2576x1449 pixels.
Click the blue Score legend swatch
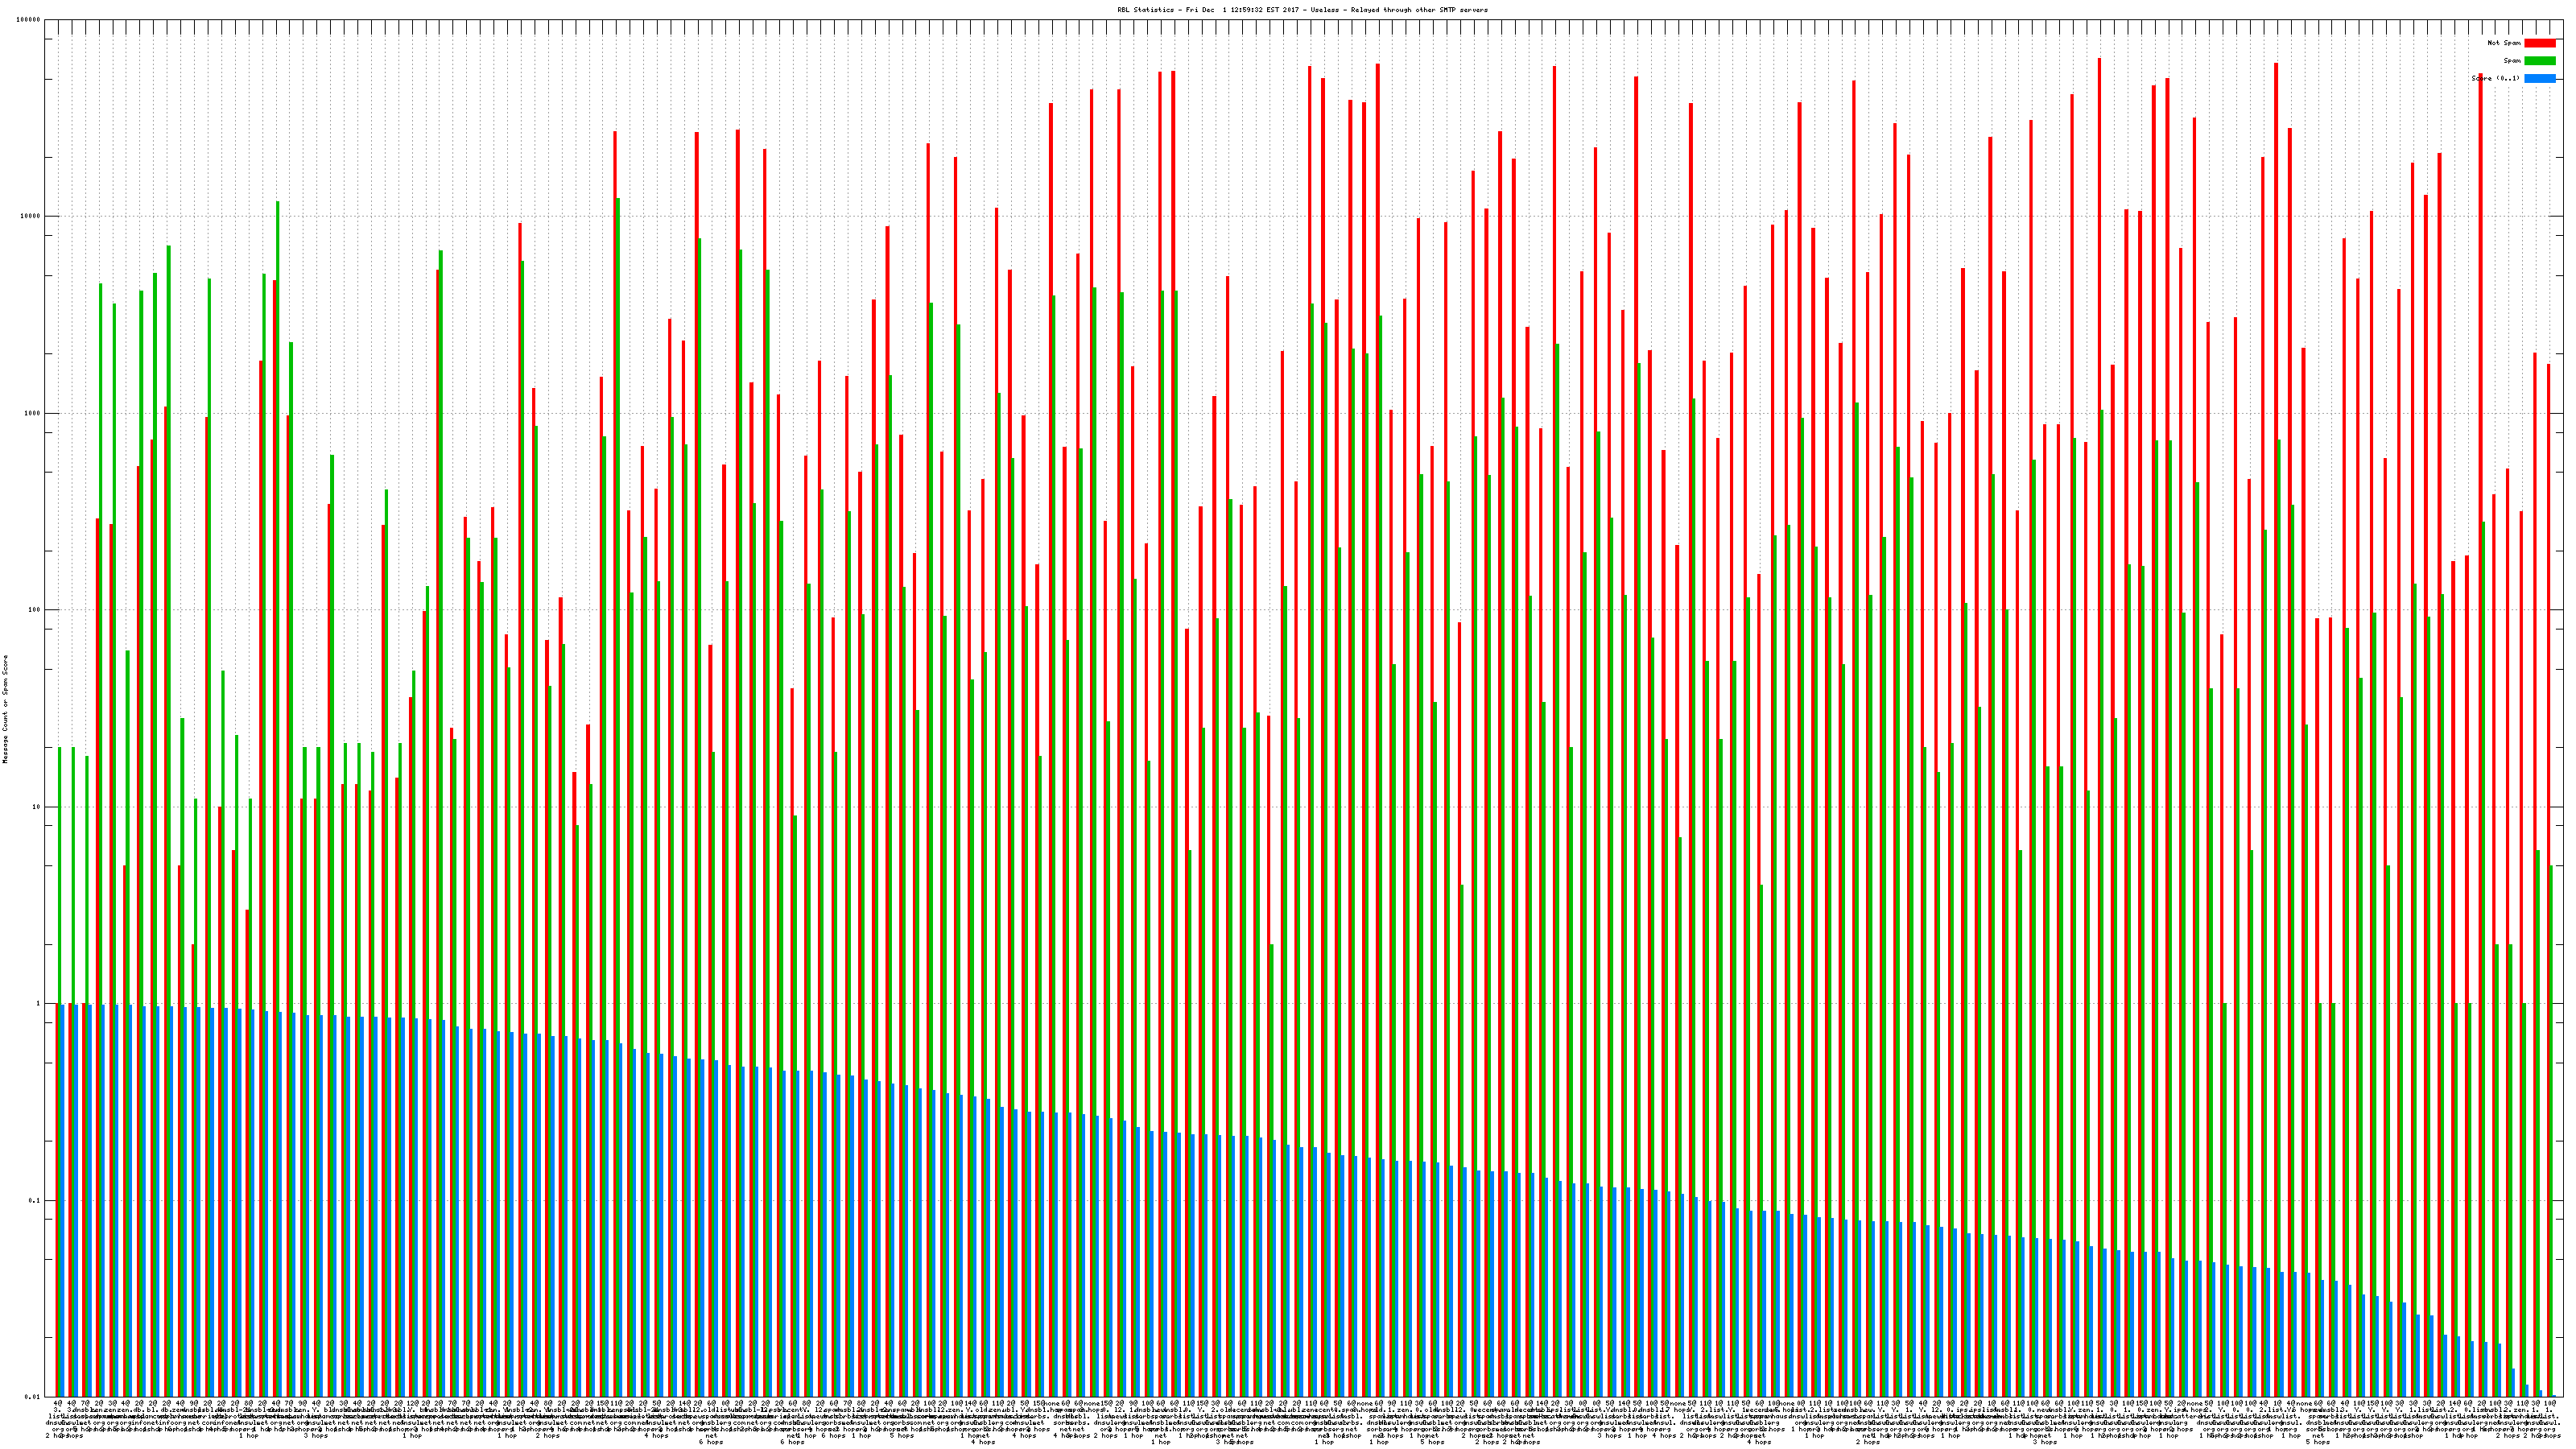[x=2539, y=78]
